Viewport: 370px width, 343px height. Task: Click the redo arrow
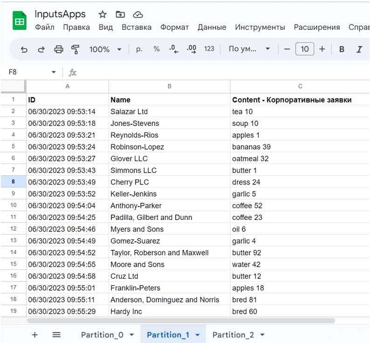point(41,49)
